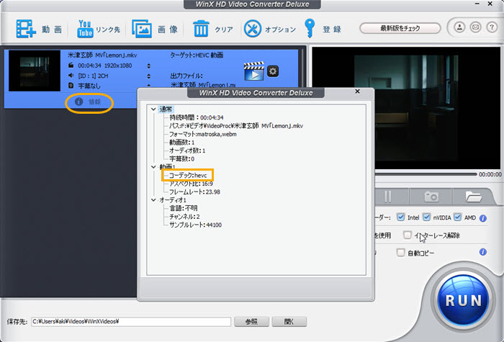Open the YouTube リンク先 downloader

coord(98,29)
